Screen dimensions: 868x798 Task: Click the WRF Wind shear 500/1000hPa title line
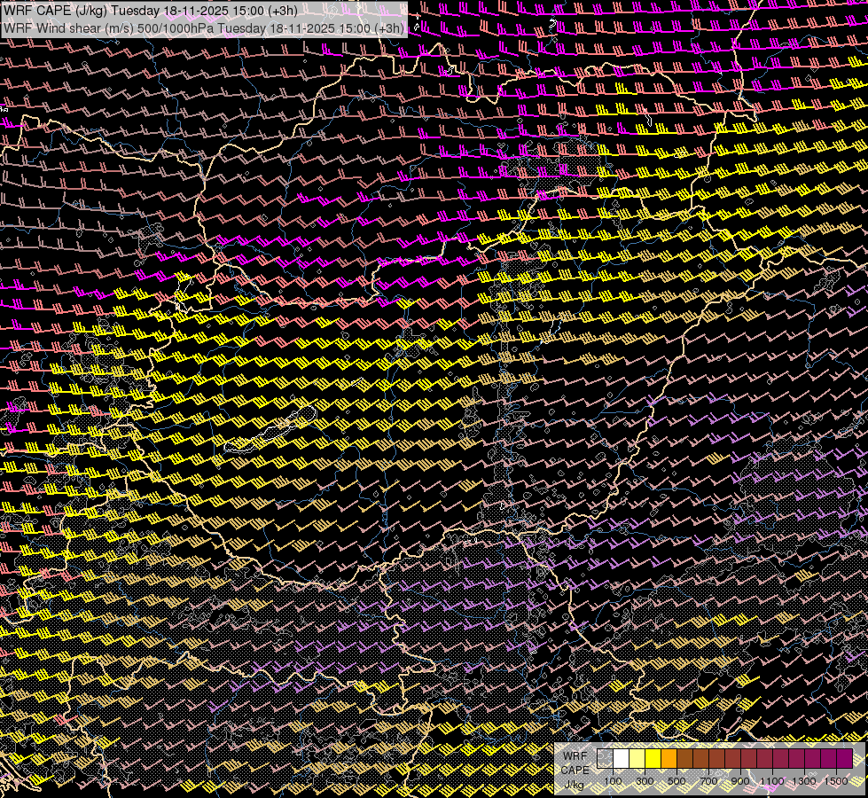204,27
